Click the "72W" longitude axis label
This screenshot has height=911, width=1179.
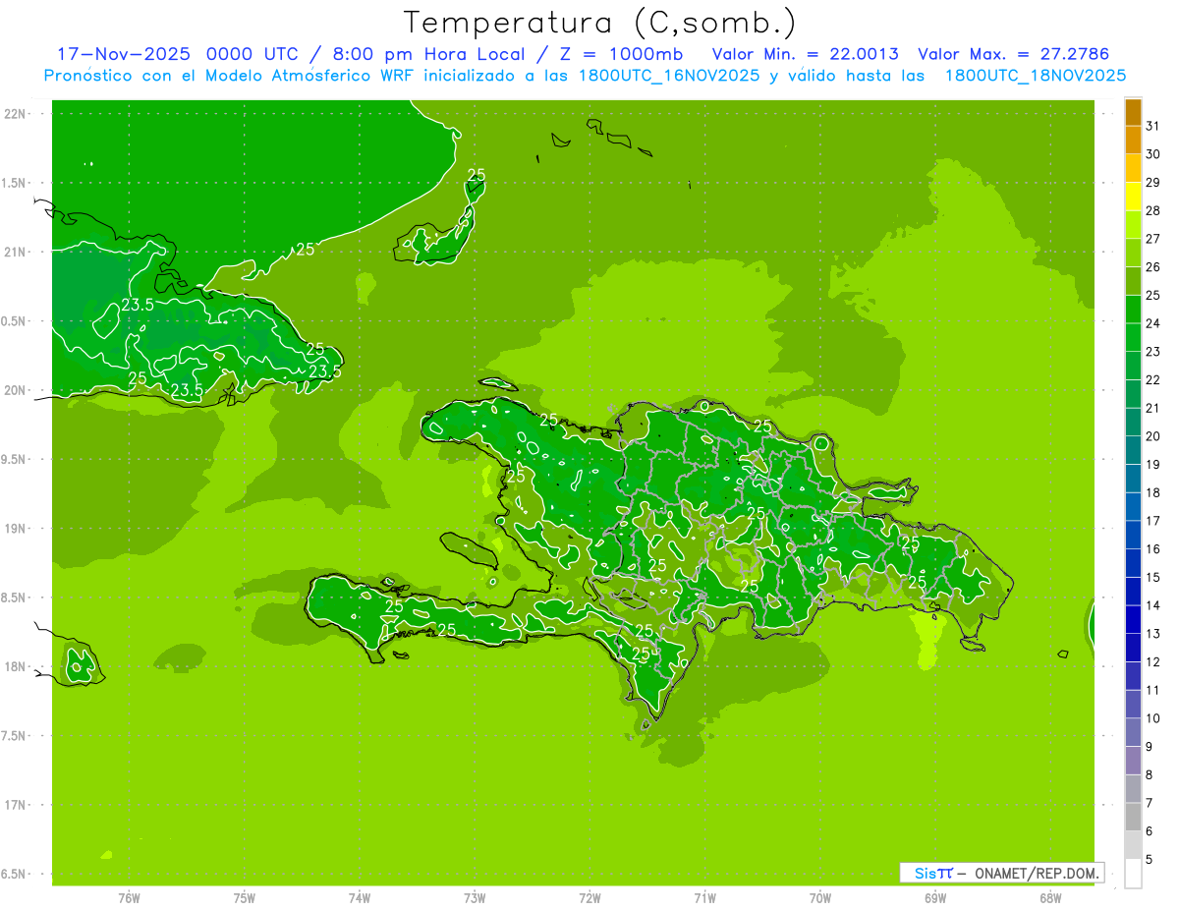click(x=589, y=898)
